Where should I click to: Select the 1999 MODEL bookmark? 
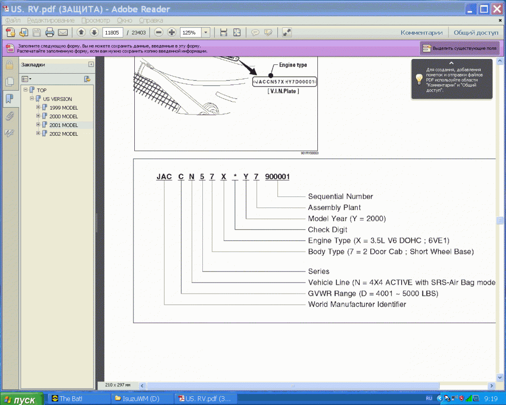tap(63, 108)
